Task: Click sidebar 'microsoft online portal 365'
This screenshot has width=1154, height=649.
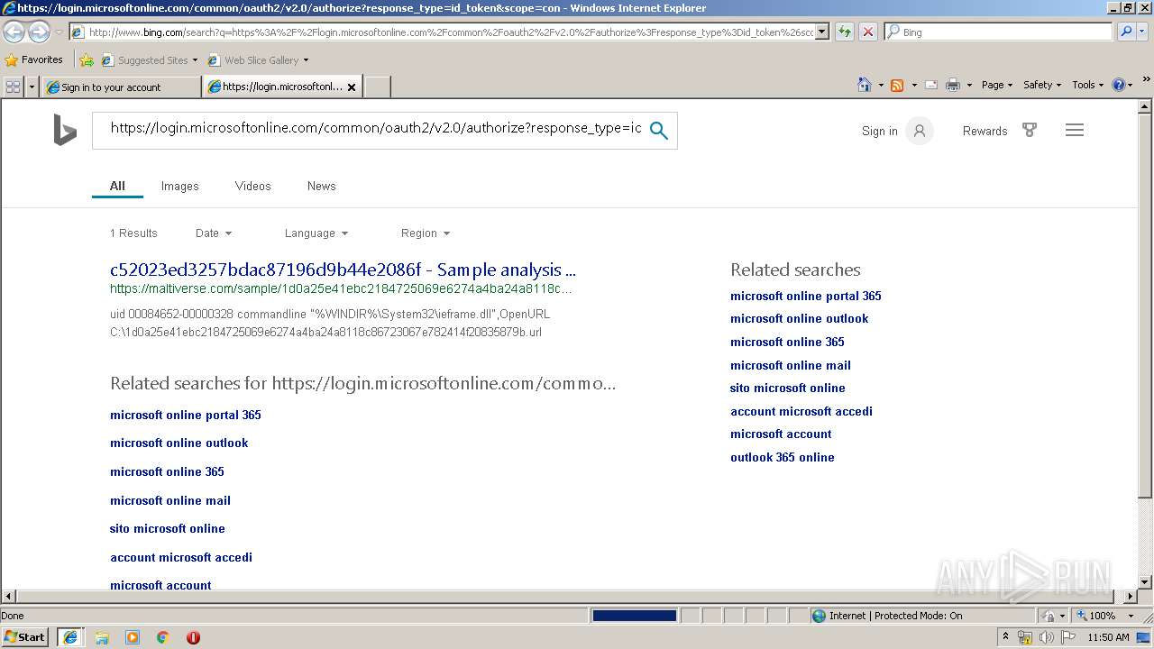Action: click(x=806, y=296)
